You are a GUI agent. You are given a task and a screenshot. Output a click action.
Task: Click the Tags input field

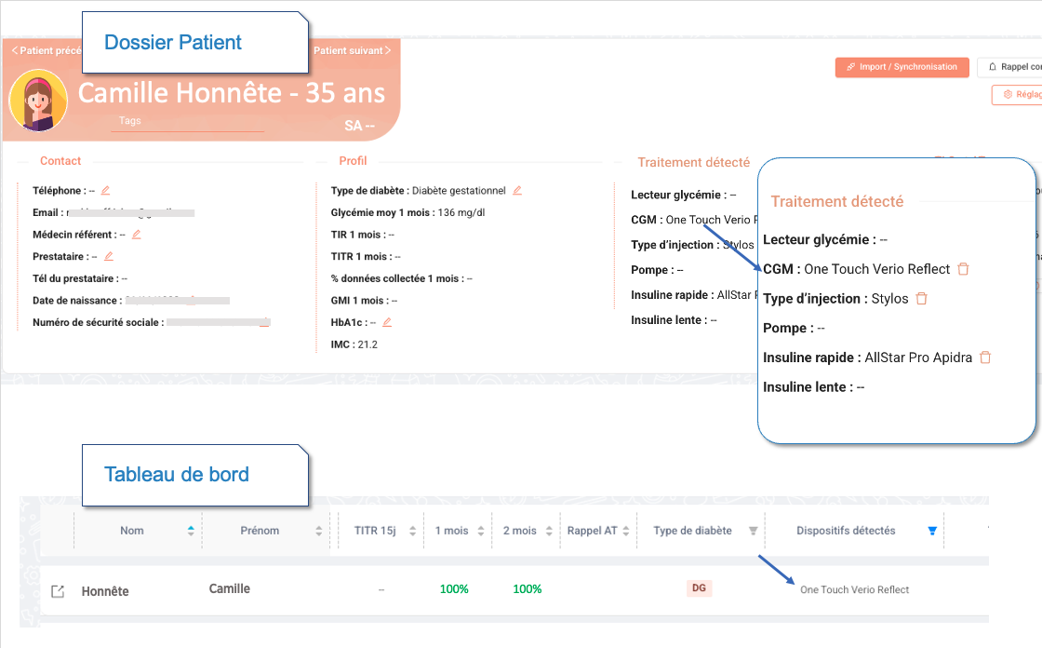187,121
